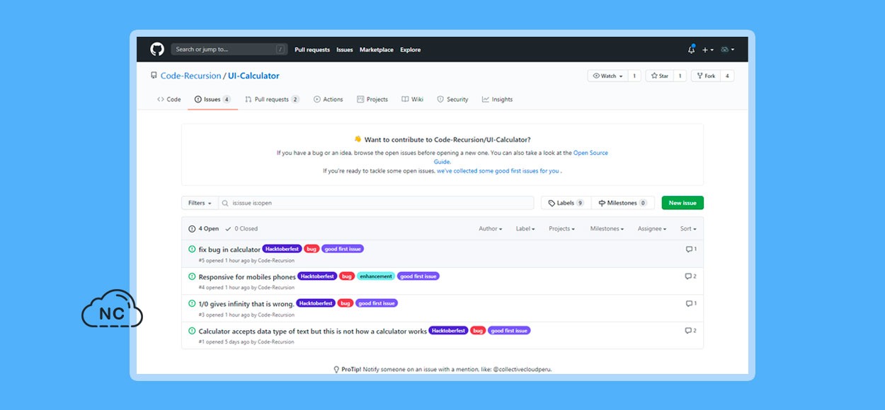Viewport: 885px width, 410px height.
Task: Fork the UI-Calculator repository
Action: (706, 76)
